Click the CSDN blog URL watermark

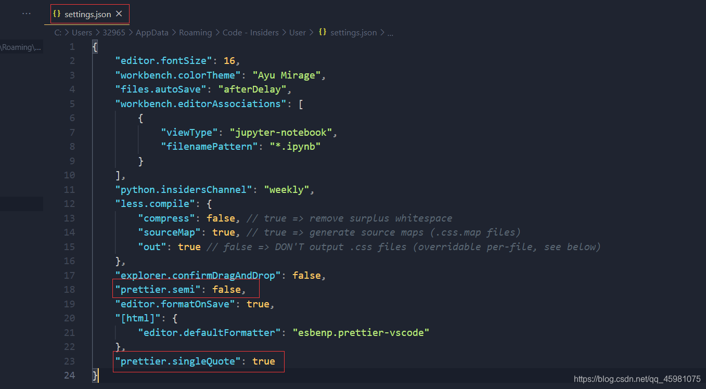[637, 379]
